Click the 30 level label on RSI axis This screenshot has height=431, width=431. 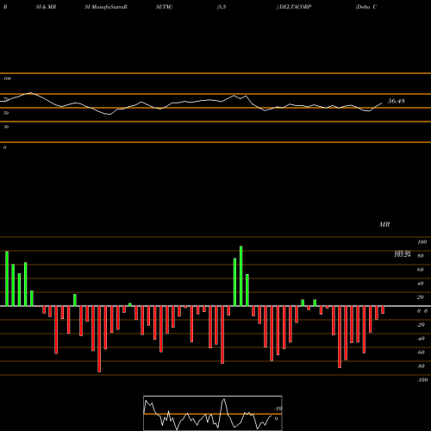click(x=6, y=127)
